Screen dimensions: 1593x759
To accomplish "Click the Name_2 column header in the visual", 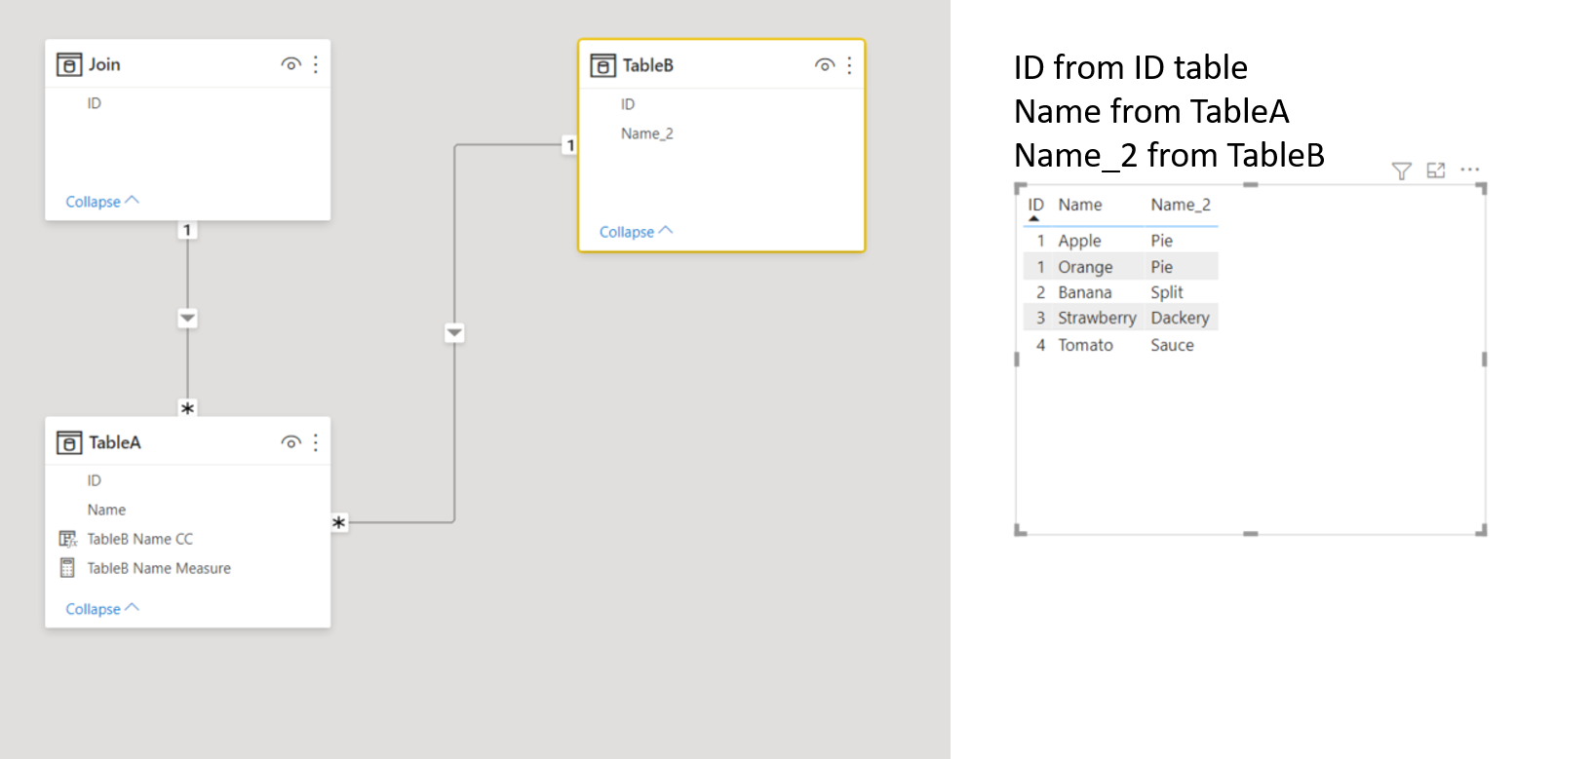I will click(x=1181, y=205).
